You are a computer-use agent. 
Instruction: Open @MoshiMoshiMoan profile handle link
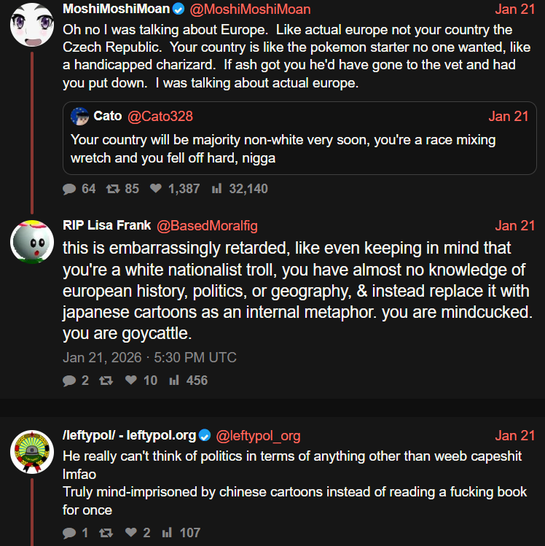pos(250,9)
